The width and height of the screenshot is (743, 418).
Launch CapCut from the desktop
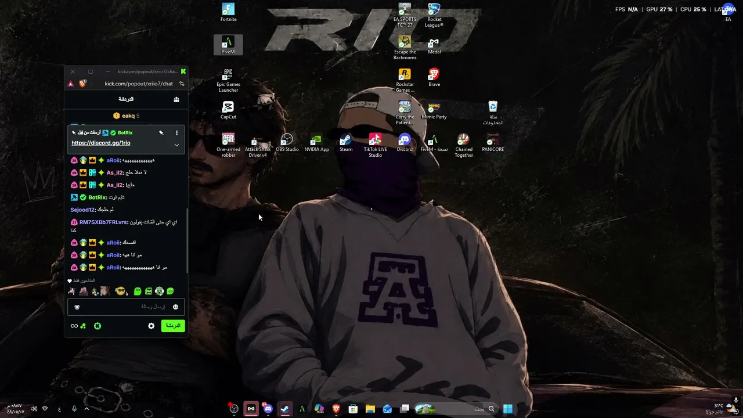click(228, 110)
